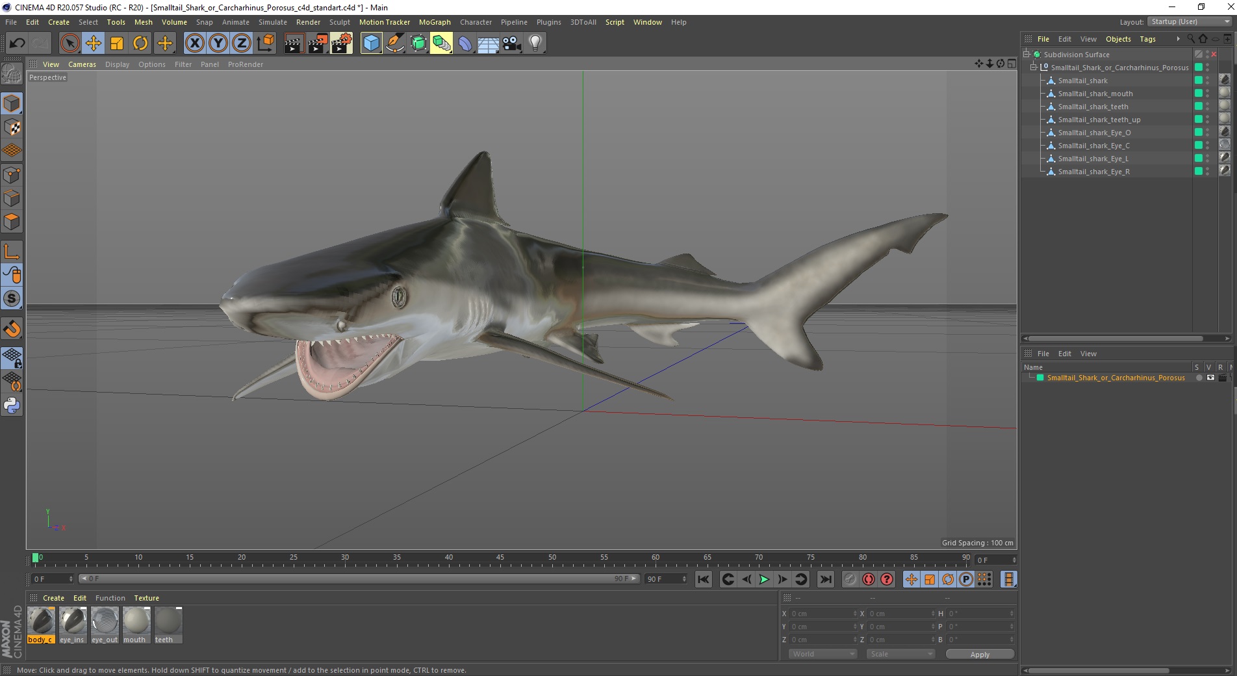Click the Render to Picture Viewer icon
This screenshot has width=1237, height=676.
318,44
